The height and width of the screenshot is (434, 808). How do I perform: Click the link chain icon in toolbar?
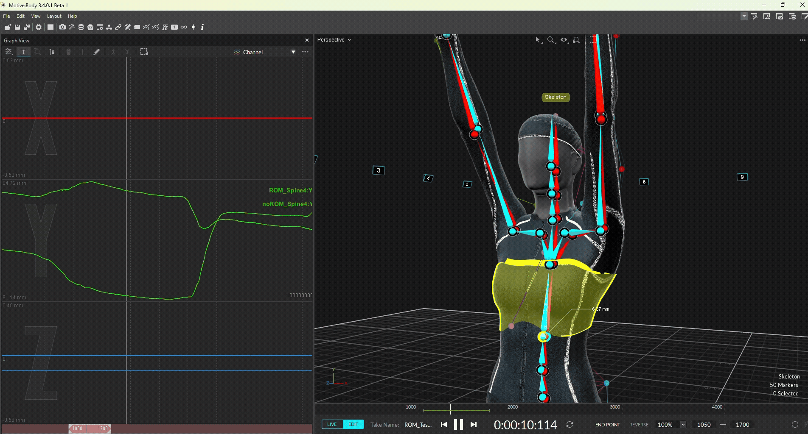[118, 27]
